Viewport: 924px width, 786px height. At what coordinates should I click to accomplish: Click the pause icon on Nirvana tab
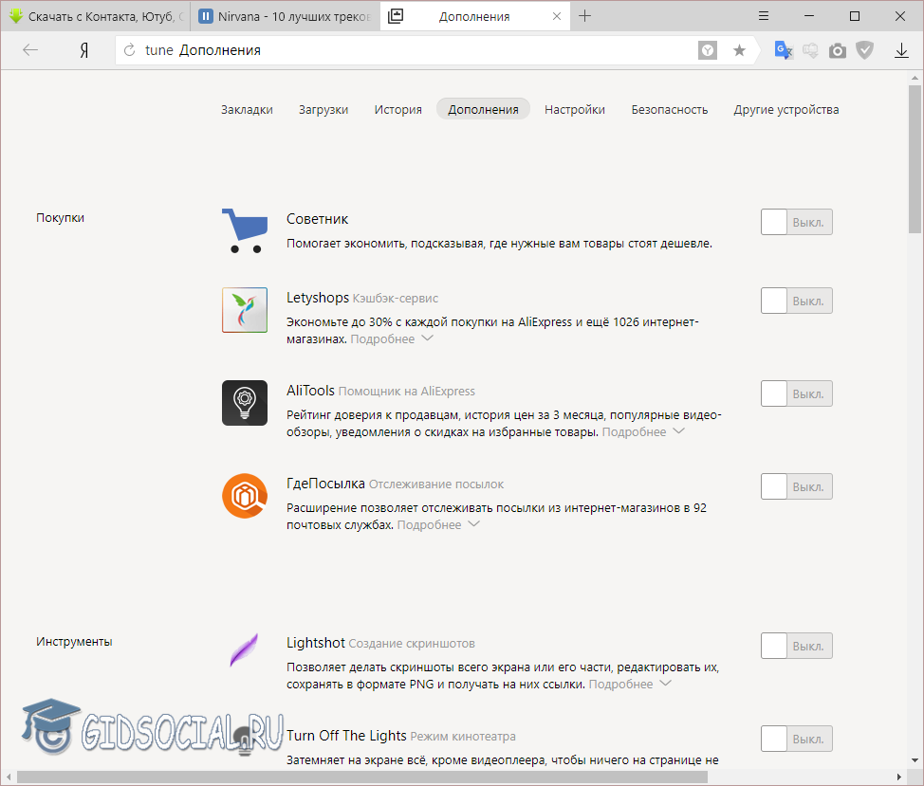pyautogui.click(x=206, y=16)
